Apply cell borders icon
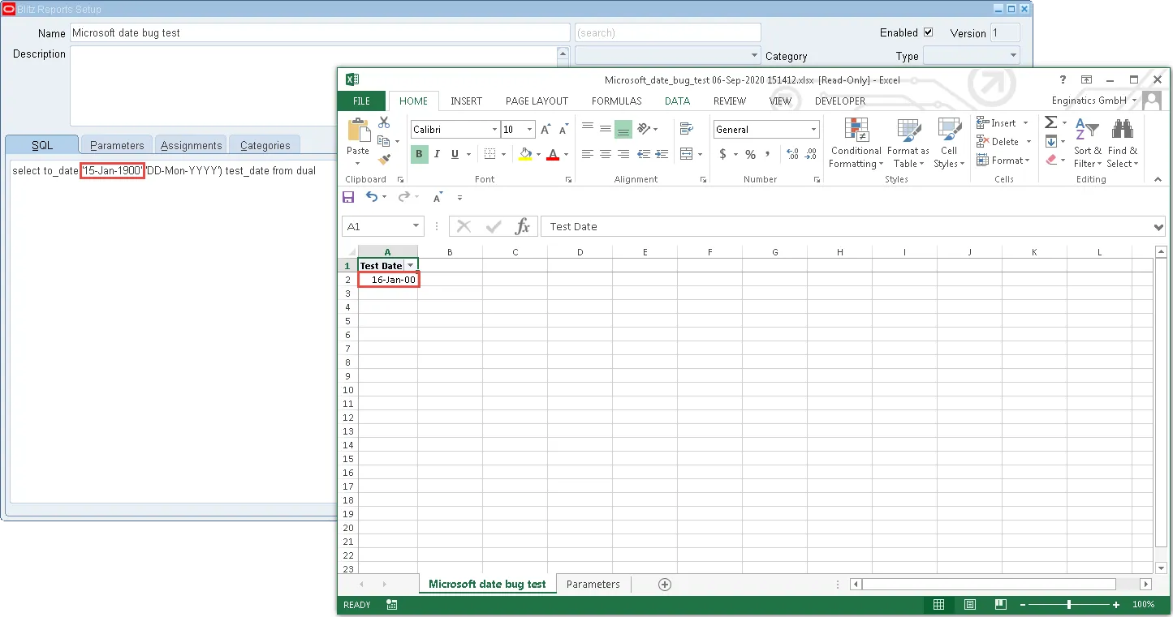The width and height of the screenshot is (1173, 617). [489, 154]
